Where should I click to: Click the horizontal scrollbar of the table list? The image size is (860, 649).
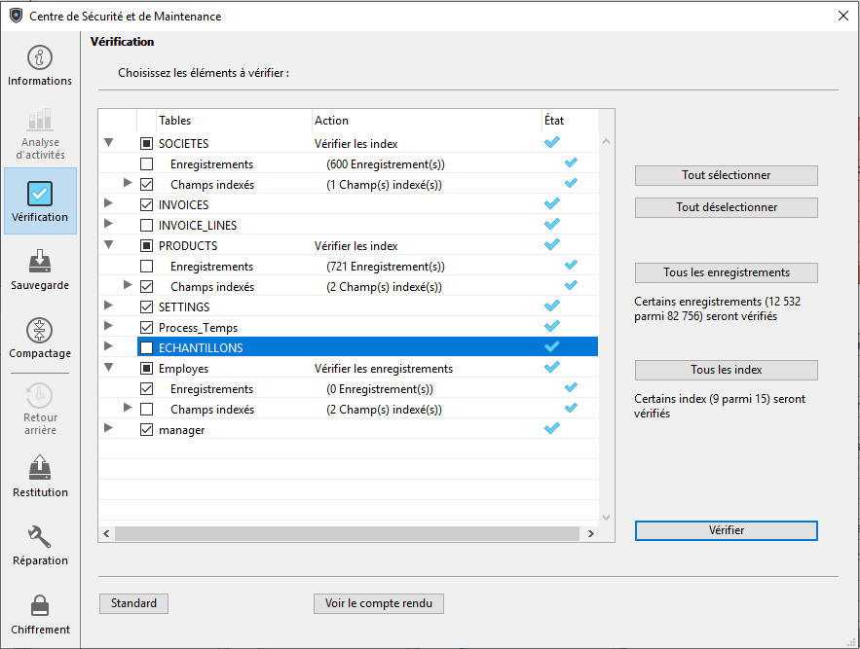[351, 534]
